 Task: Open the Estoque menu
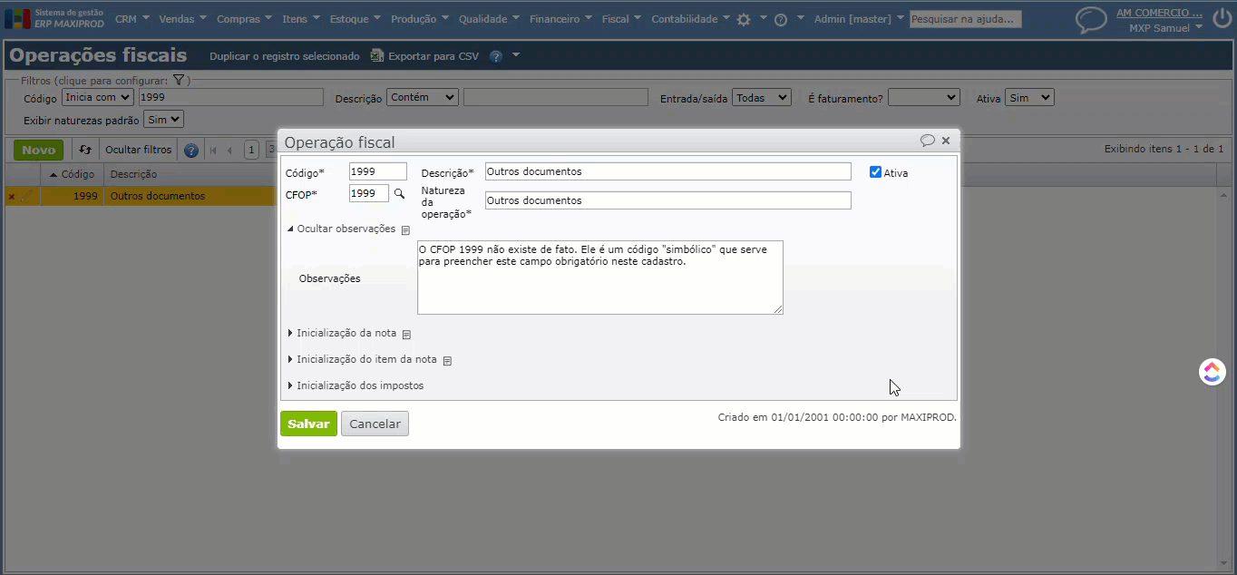pos(356,19)
